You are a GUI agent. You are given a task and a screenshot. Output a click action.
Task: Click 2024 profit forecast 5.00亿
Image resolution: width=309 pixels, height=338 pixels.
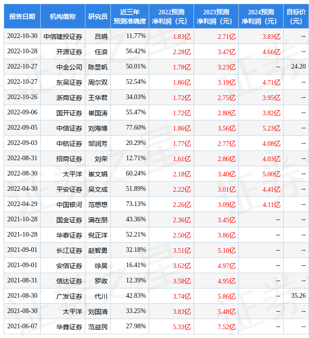point(272,174)
